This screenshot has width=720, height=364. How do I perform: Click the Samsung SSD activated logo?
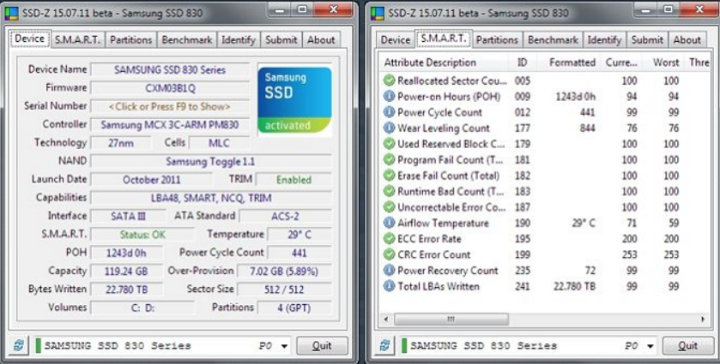tap(294, 100)
